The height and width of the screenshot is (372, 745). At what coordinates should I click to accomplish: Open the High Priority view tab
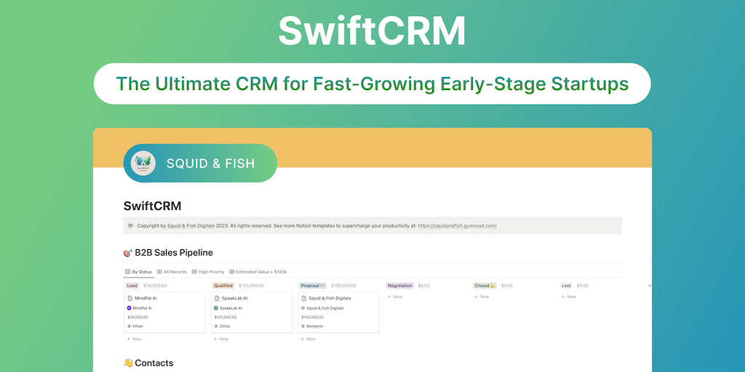point(208,272)
